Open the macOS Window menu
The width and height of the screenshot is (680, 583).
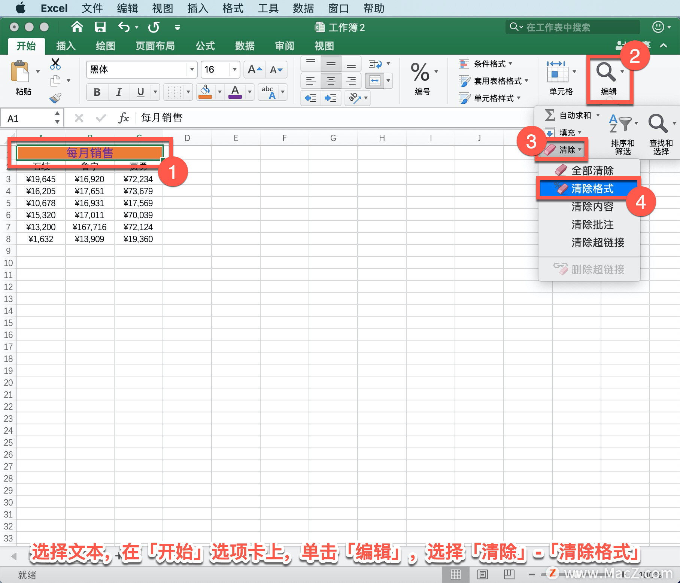[339, 8]
